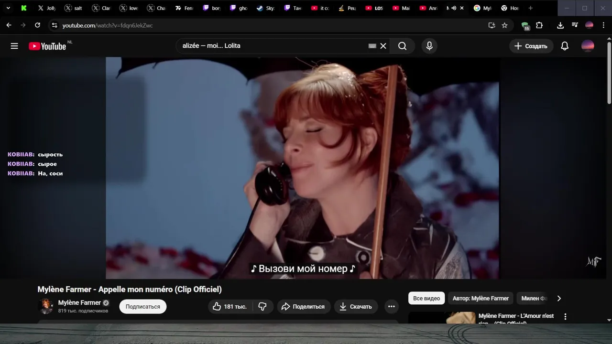The image size is (612, 344).
Task: Open the YouTube account avatar menu
Action: coord(588,46)
